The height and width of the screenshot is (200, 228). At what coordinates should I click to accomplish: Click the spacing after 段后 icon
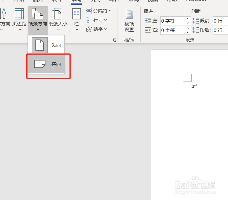tap(196, 30)
